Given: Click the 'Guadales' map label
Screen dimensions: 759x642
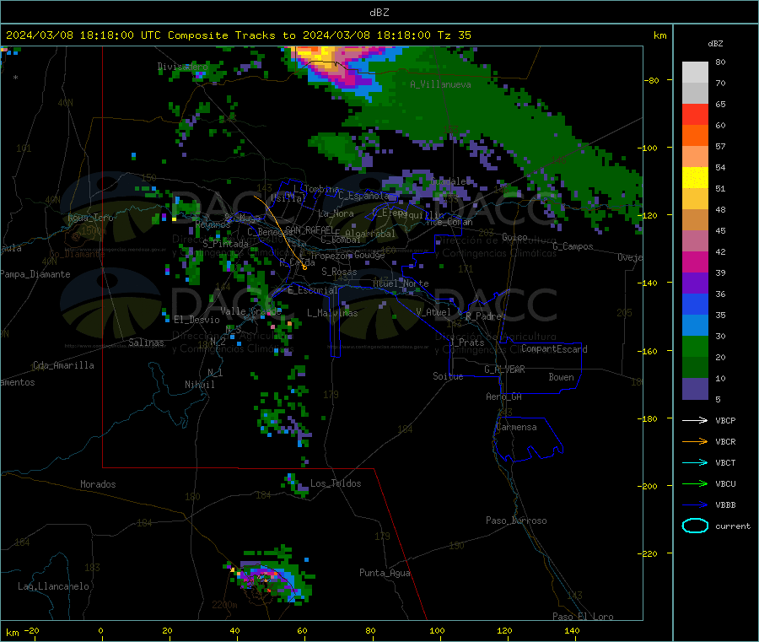Looking at the screenshot, I should click(x=450, y=181).
